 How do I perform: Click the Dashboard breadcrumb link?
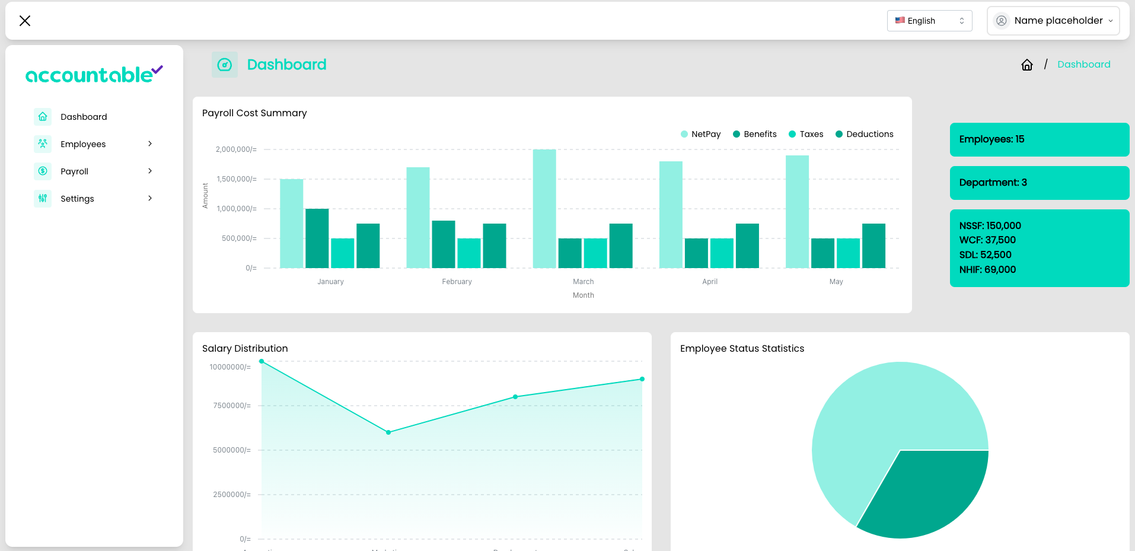pyautogui.click(x=1083, y=65)
